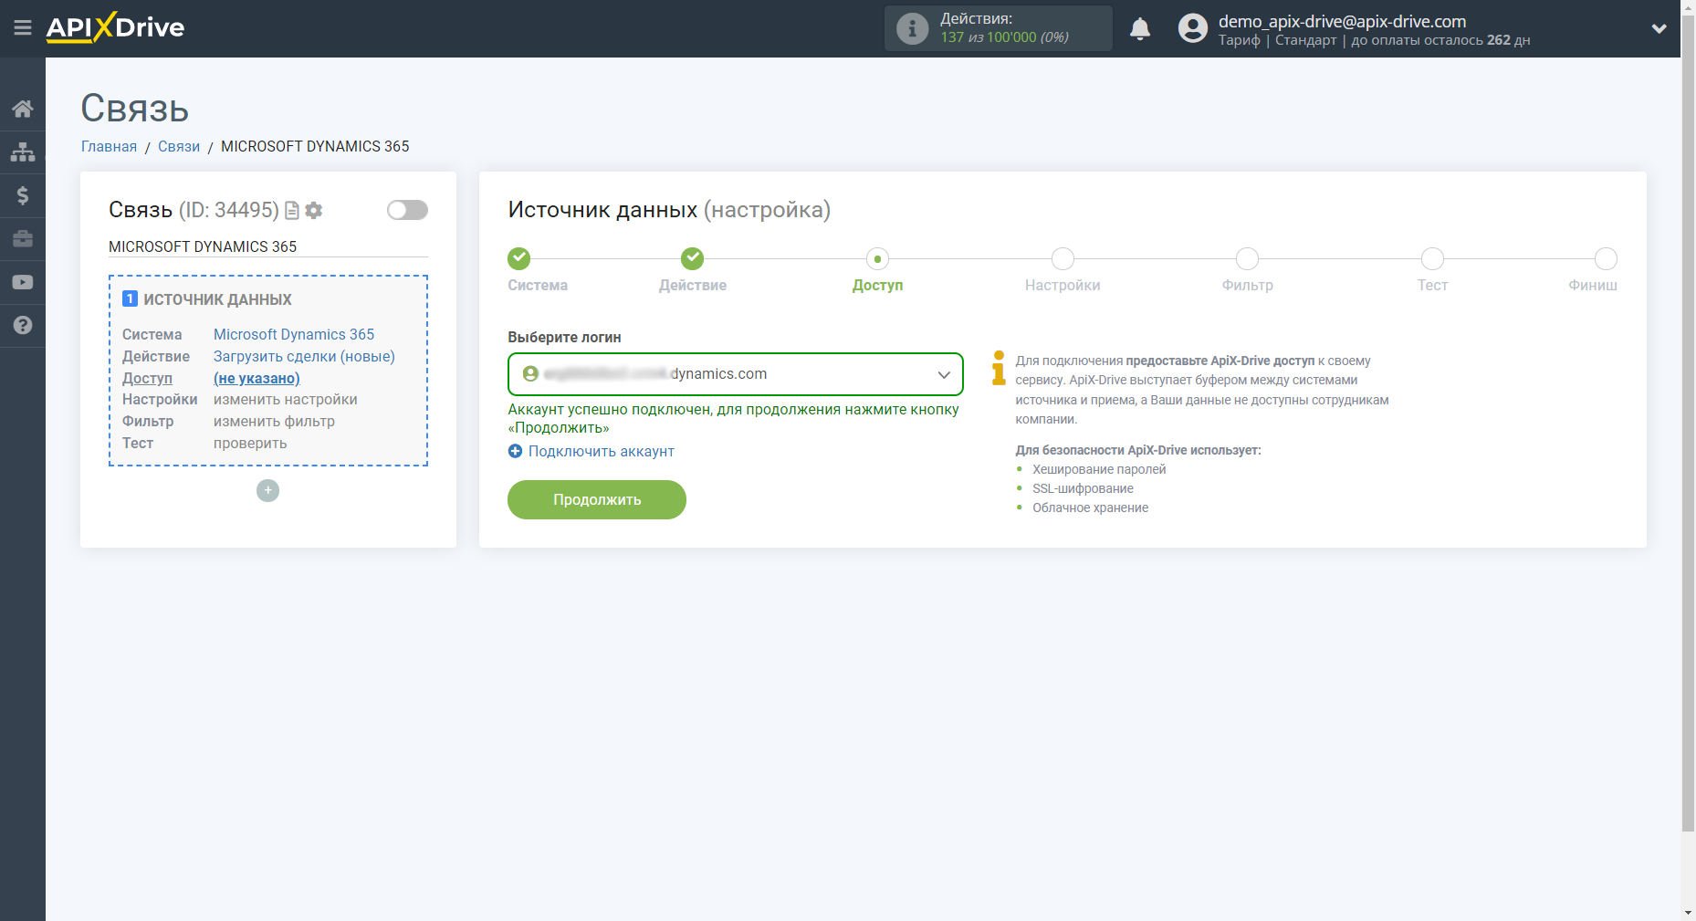Open the notifications bell
This screenshot has width=1696, height=921.
click(x=1140, y=28)
